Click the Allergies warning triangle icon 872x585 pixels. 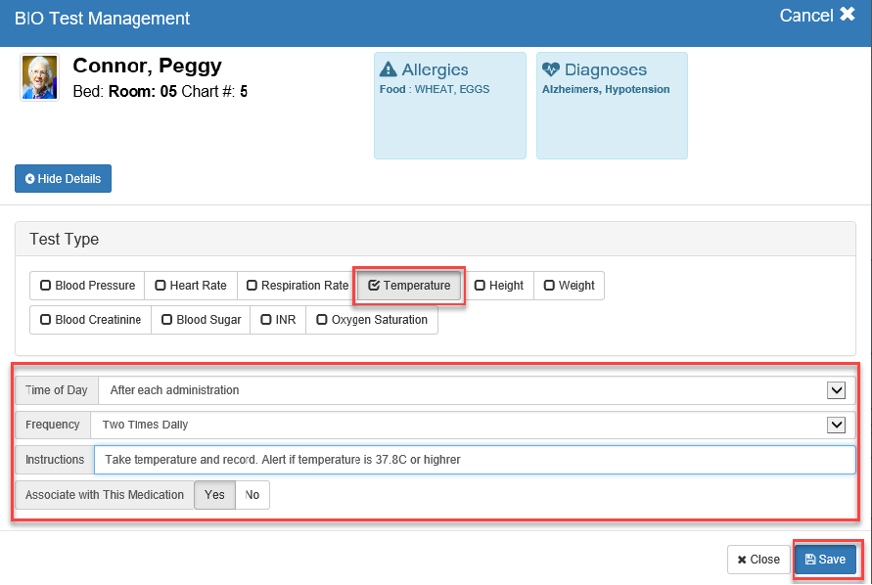tap(389, 69)
